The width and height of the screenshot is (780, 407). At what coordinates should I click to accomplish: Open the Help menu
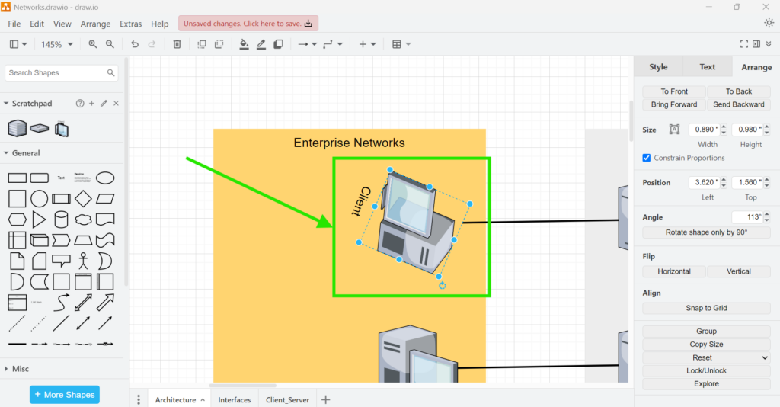tap(160, 24)
